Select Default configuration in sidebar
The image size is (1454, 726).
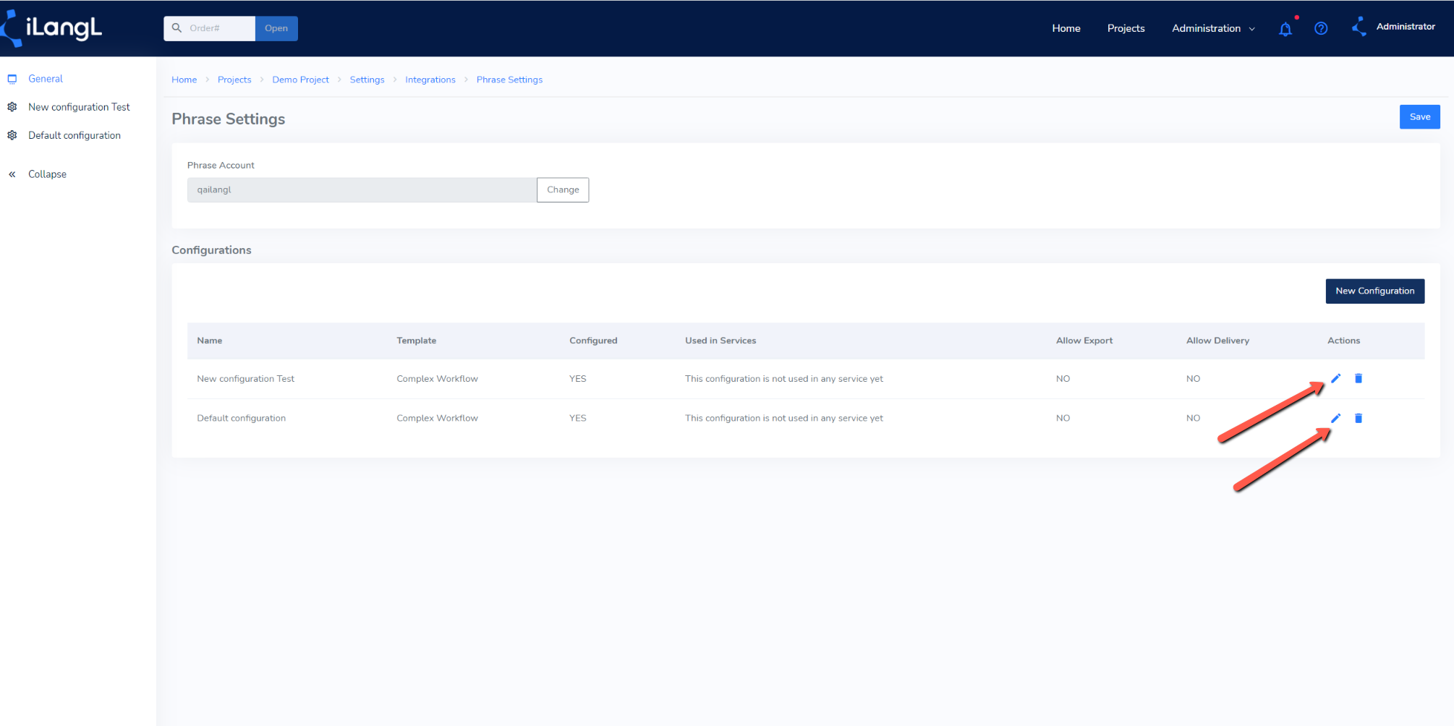pos(75,135)
